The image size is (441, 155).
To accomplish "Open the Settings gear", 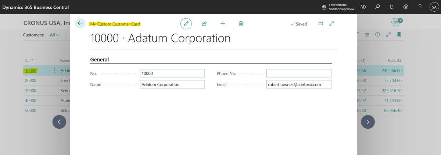I will pyautogui.click(x=406, y=7).
